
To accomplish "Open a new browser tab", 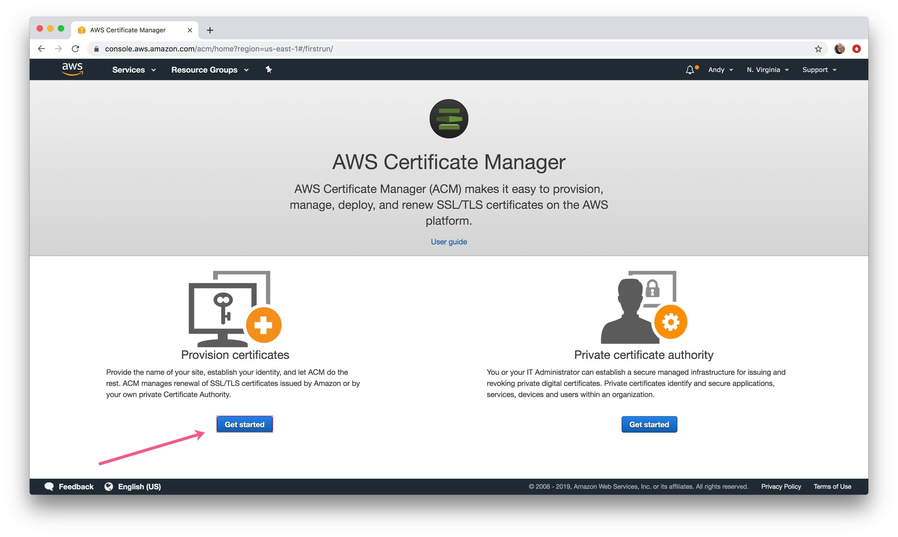I will pyautogui.click(x=210, y=30).
